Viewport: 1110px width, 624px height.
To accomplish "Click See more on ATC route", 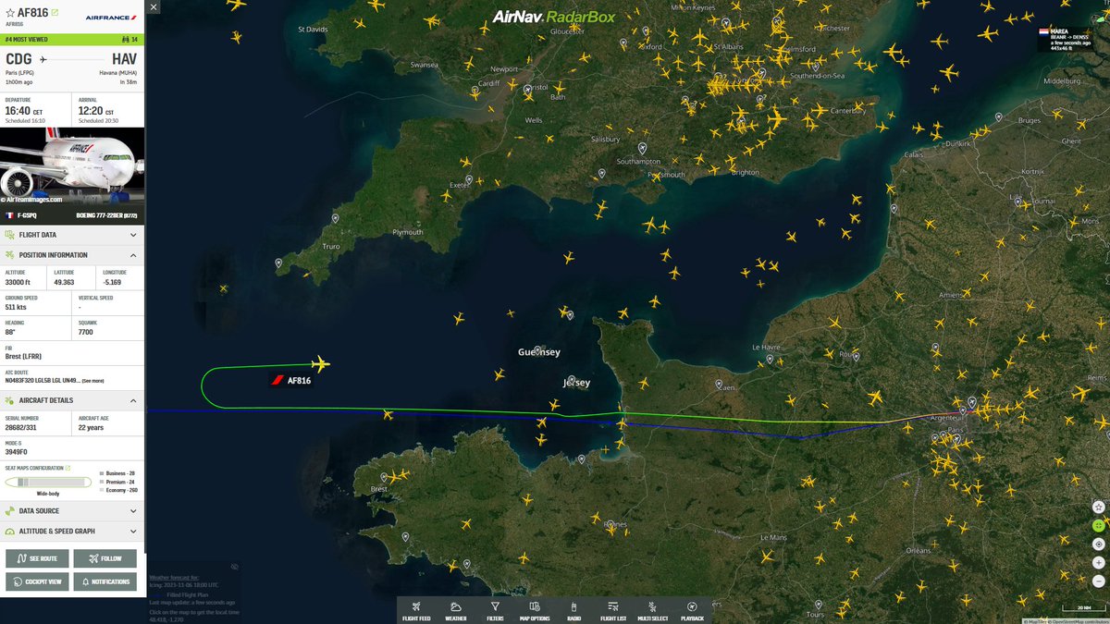I will point(93,381).
